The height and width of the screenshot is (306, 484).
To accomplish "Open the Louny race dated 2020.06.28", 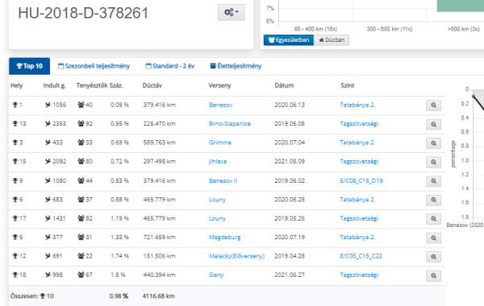I will pyautogui.click(x=217, y=200).
